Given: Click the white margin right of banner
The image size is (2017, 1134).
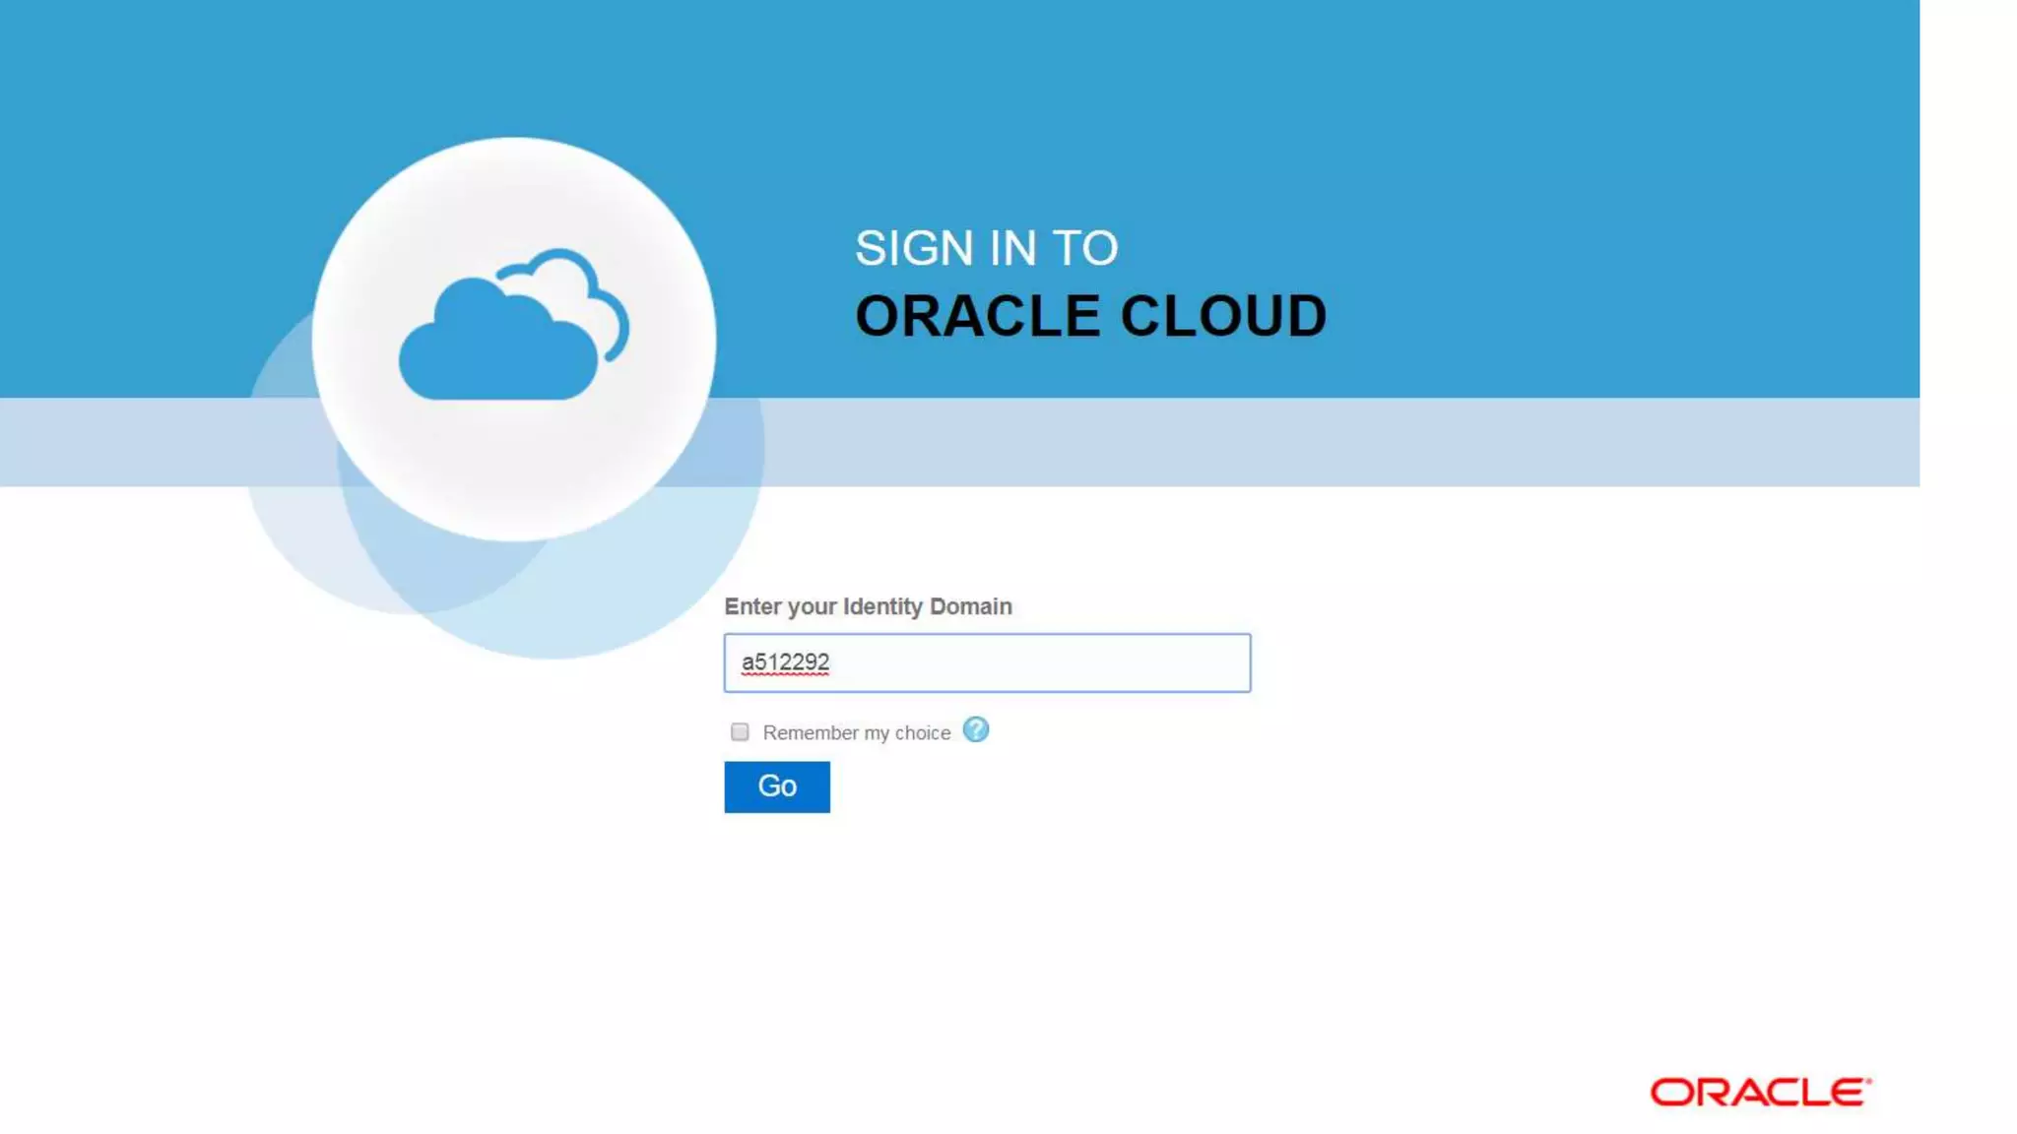Looking at the screenshot, I should 1968,246.
